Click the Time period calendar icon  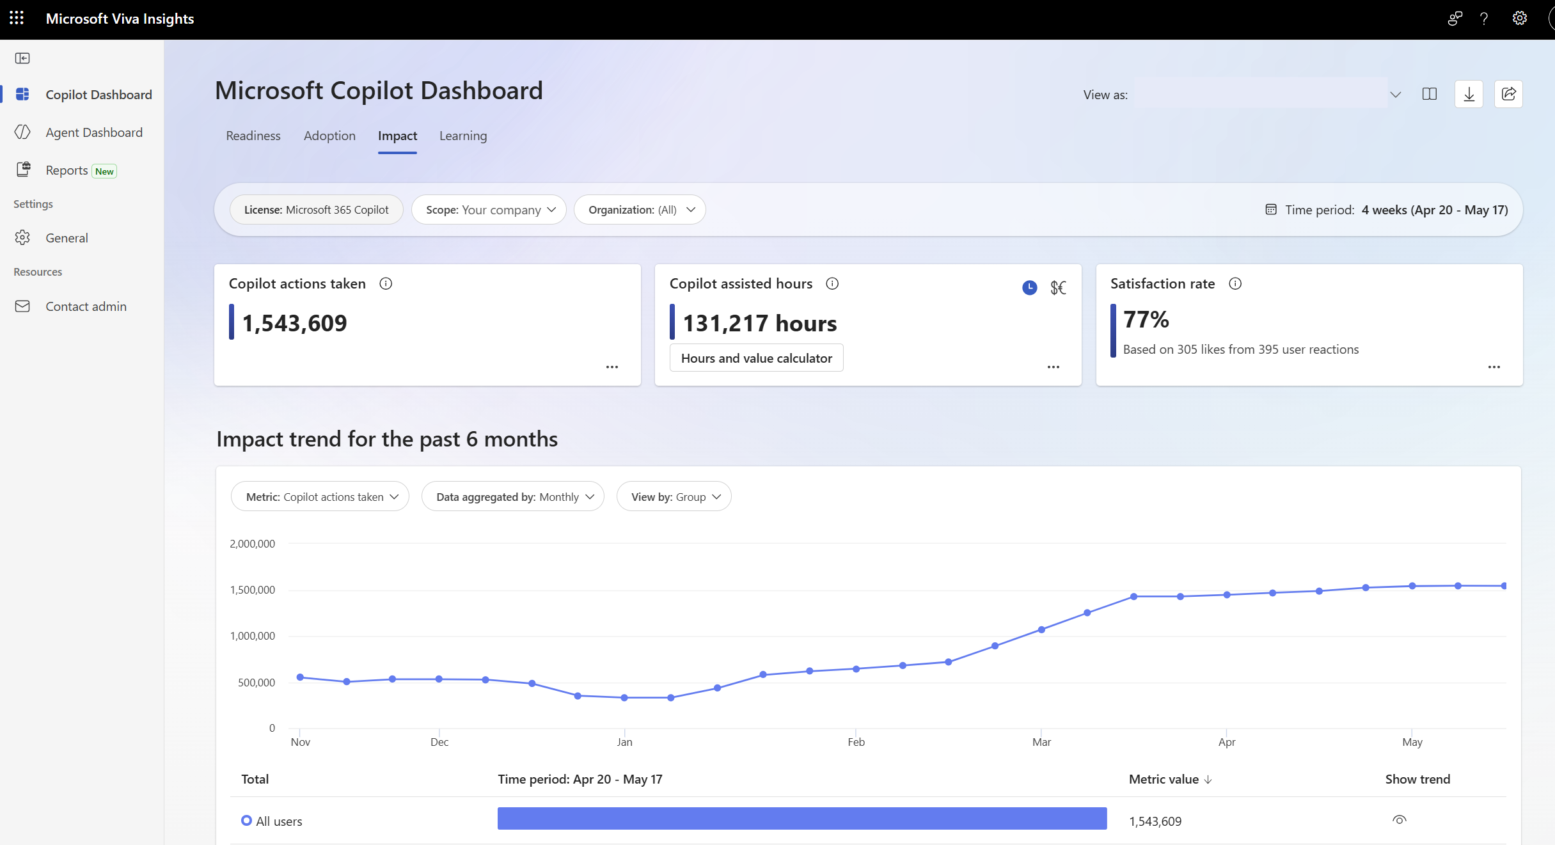1271,210
